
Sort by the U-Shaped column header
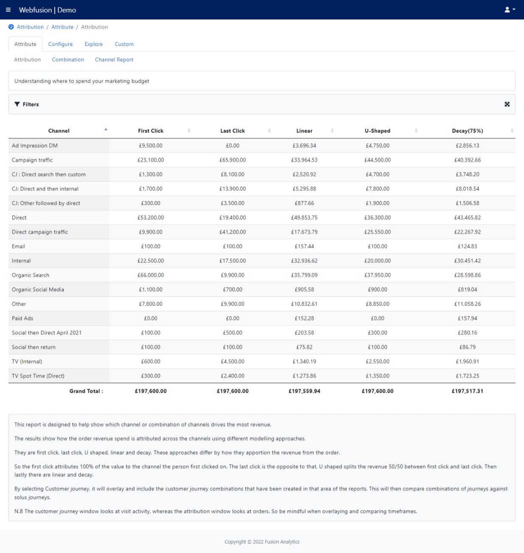point(378,131)
